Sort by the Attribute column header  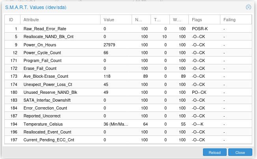[60, 20]
